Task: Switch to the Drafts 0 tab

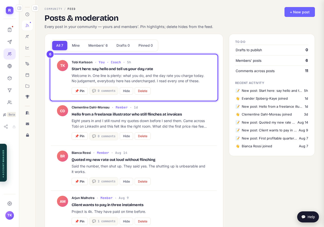Action: (123, 45)
